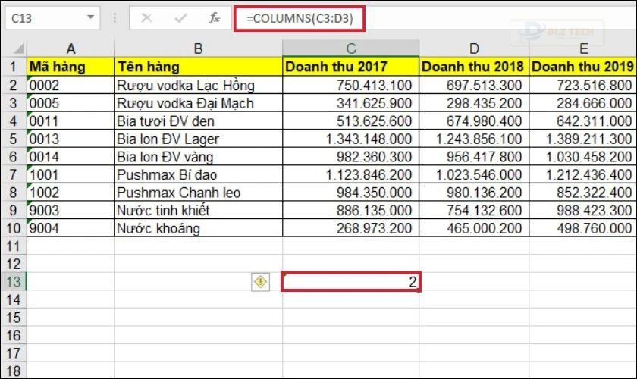
Task: Select row 1 header
Action: point(14,67)
